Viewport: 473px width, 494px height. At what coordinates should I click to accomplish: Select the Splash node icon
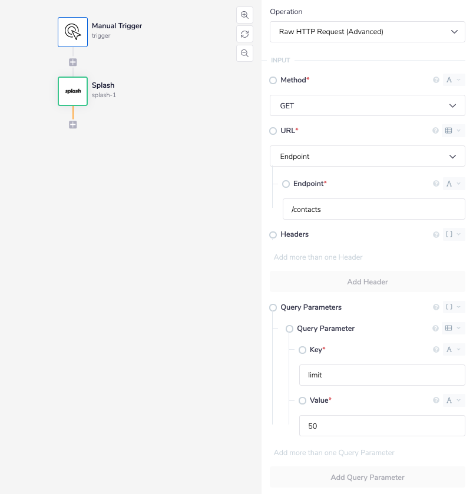72,91
